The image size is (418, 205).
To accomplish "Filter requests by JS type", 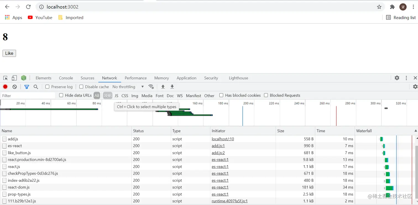I will pyautogui.click(x=116, y=95).
